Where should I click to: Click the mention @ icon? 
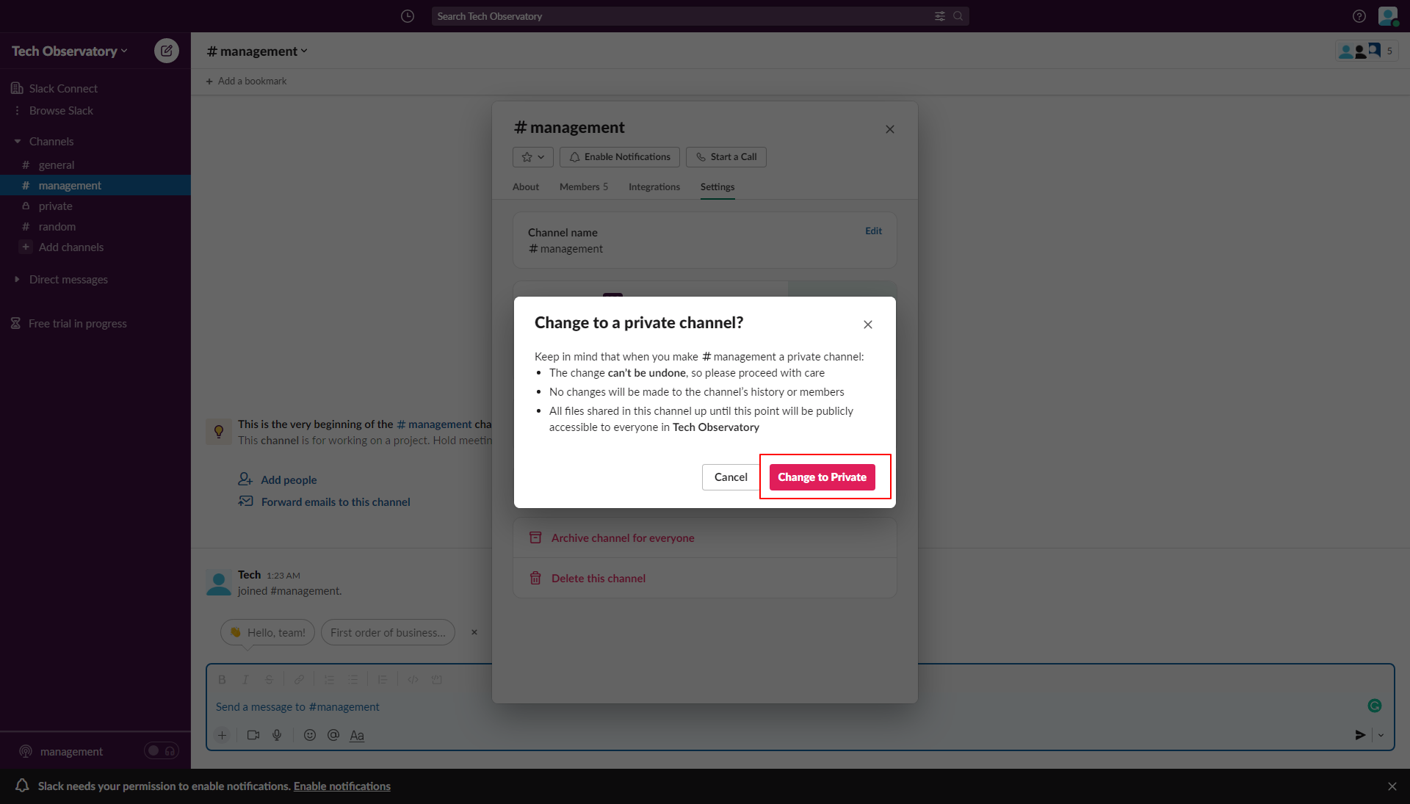pos(333,735)
